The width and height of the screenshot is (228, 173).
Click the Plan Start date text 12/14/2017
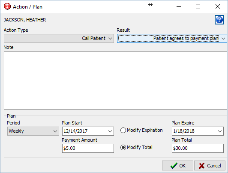pos(75,131)
